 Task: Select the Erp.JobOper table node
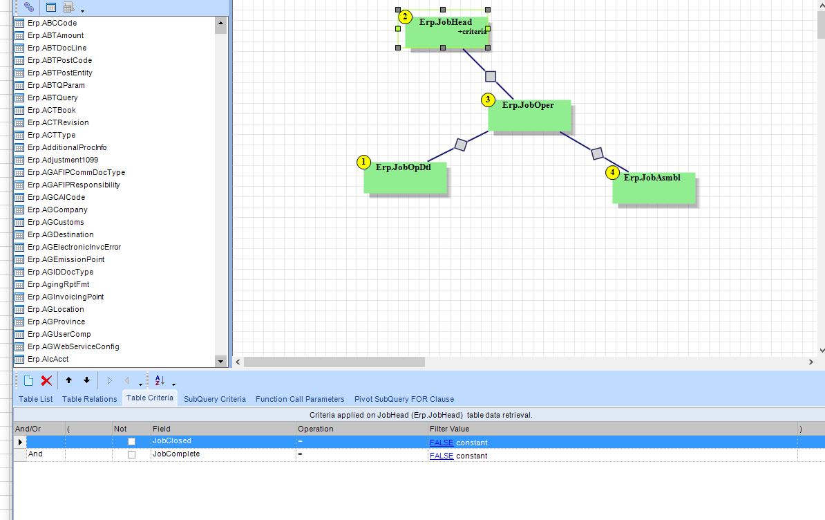click(x=529, y=115)
